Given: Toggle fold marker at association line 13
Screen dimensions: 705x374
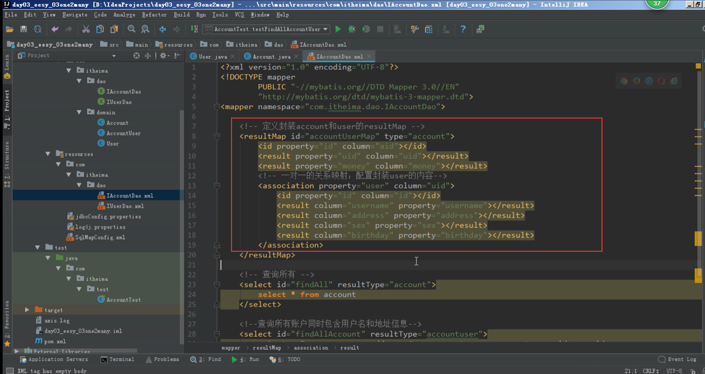Looking at the screenshot, I should [217, 186].
